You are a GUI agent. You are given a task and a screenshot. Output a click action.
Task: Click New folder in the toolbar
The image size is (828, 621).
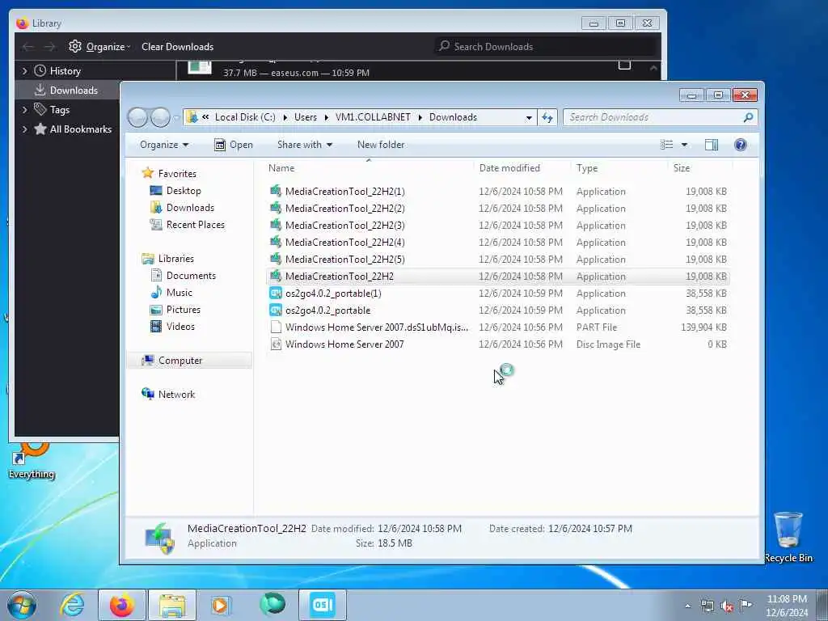point(381,145)
